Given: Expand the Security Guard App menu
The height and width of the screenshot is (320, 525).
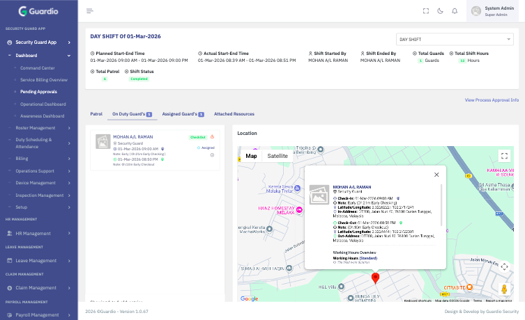Looking at the screenshot, I should 39,42.
